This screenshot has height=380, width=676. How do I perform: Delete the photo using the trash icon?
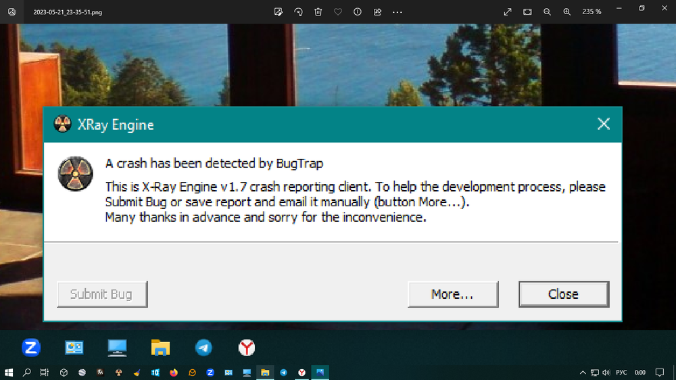(x=318, y=12)
